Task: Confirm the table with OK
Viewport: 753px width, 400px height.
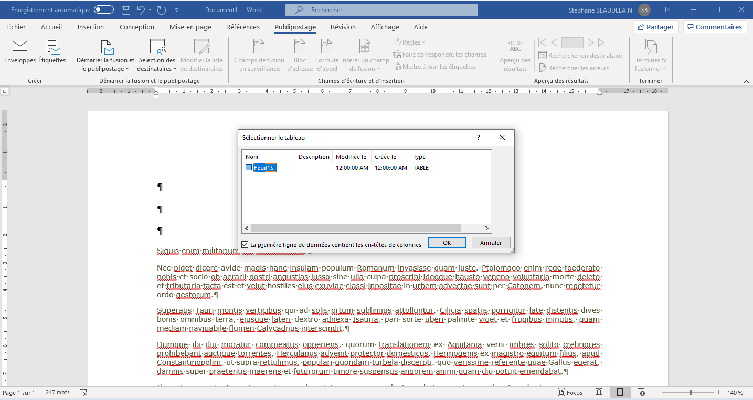Action: 447,243
